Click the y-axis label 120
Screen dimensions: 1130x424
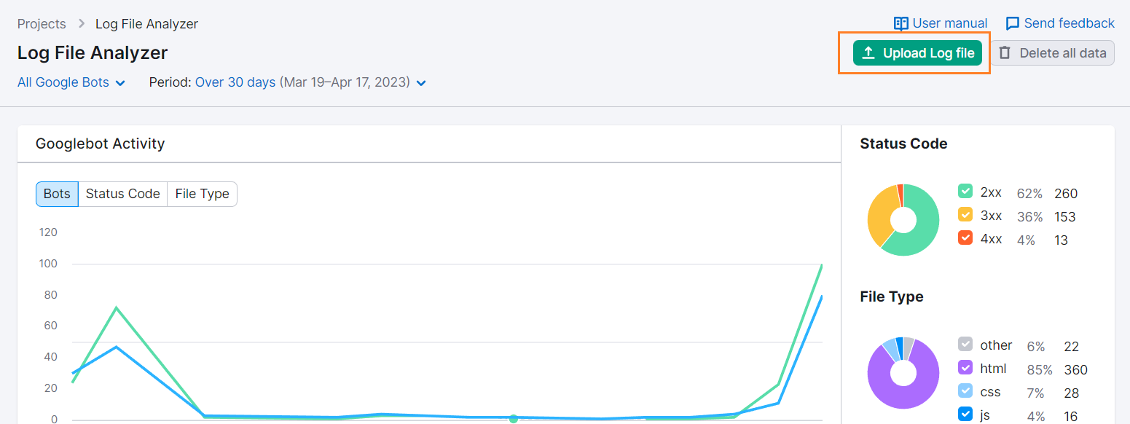coord(48,232)
